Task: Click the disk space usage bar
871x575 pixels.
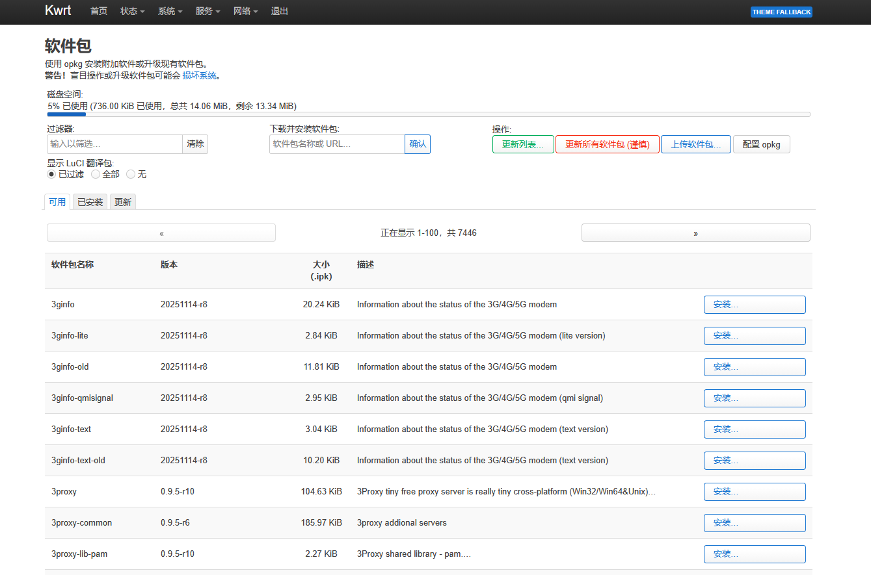Action: (x=428, y=114)
